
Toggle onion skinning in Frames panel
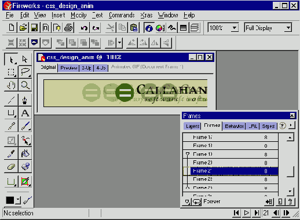point(187,202)
